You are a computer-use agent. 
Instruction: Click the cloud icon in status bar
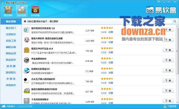(4, 106)
